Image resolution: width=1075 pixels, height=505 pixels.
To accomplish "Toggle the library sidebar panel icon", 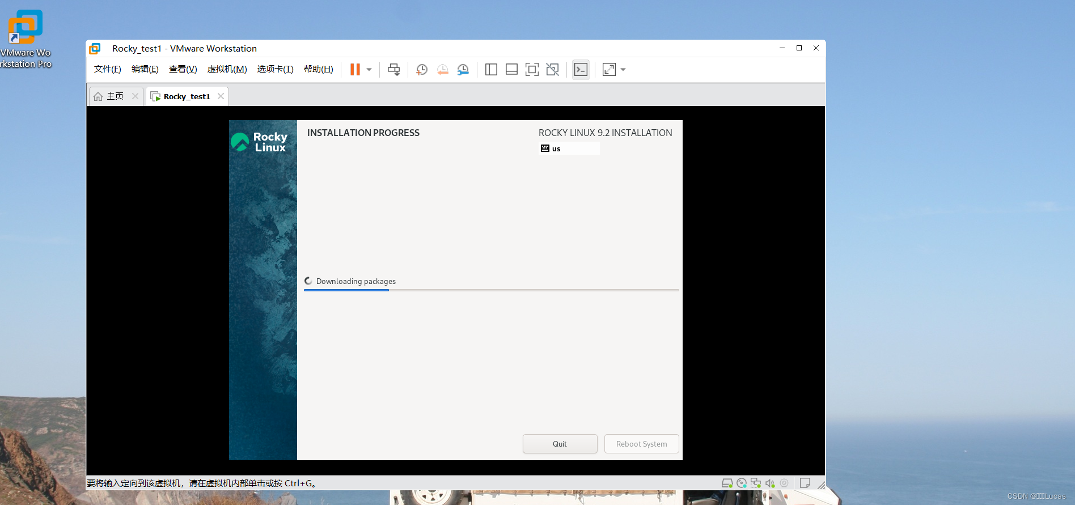I will (491, 70).
